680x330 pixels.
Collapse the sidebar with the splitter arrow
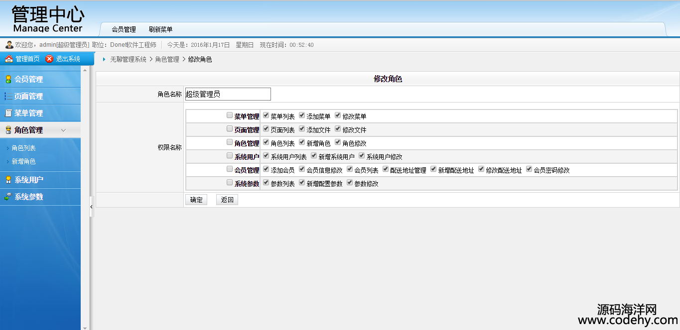click(x=92, y=206)
